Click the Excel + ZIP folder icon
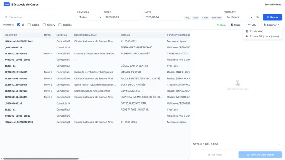 click(x=247, y=36)
